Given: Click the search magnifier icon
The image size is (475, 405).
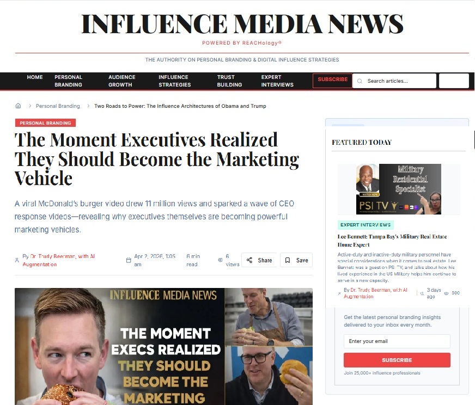Looking at the screenshot, I should (x=360, y=81).
